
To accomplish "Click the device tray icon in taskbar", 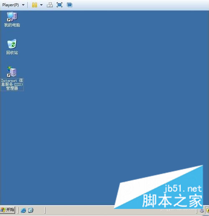I will (201, 211).
